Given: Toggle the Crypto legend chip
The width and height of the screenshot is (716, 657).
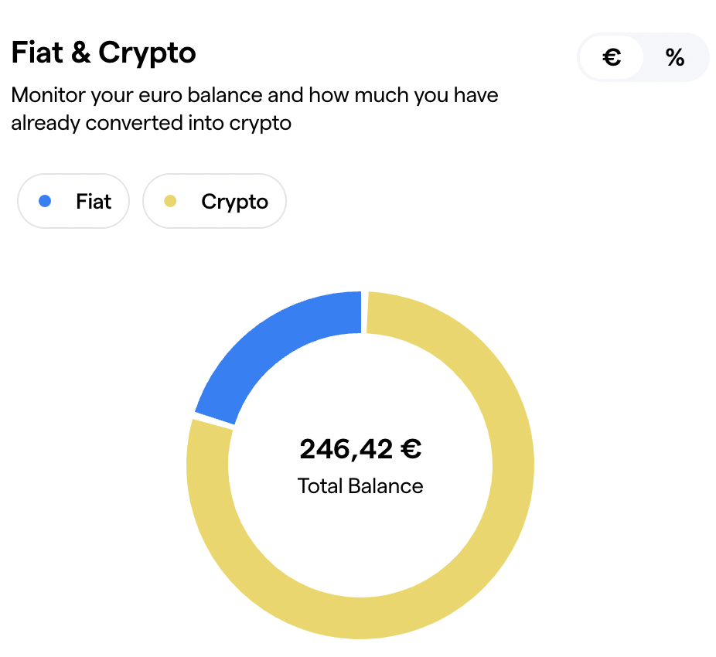Looking at the screenshot, I should [215, 201].
